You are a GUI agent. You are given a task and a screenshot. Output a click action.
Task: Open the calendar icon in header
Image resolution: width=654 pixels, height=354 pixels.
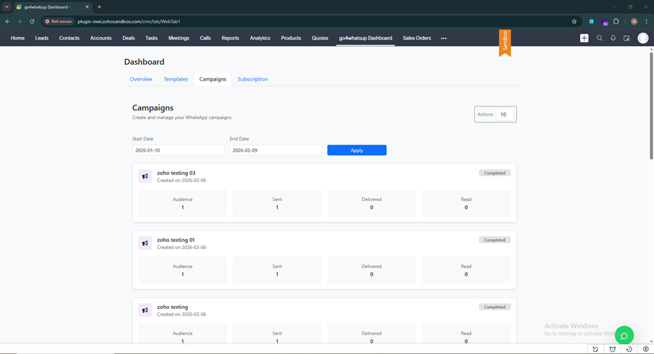pos(627,38)
